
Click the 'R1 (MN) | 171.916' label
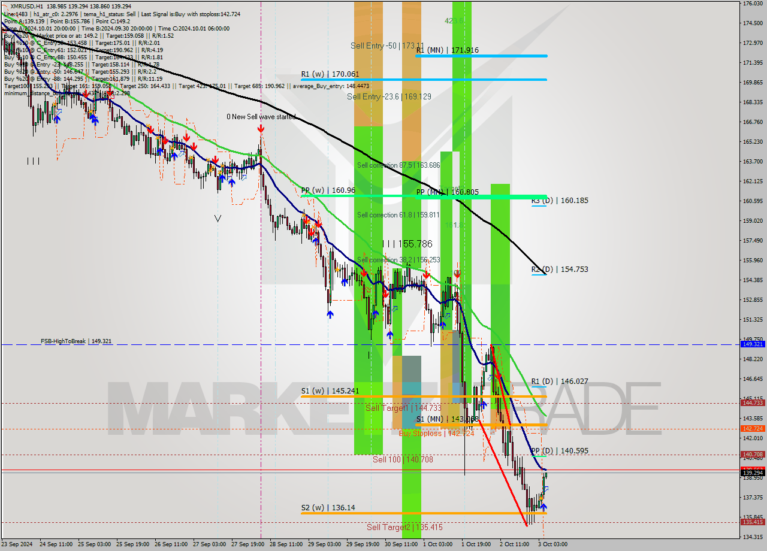pyautogui.click(x=447, y=50)
